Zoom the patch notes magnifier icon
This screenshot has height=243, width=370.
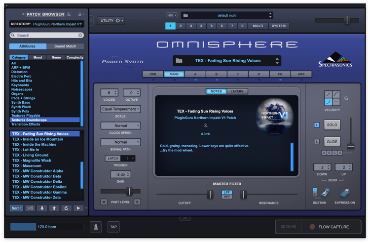coord(206,125)
